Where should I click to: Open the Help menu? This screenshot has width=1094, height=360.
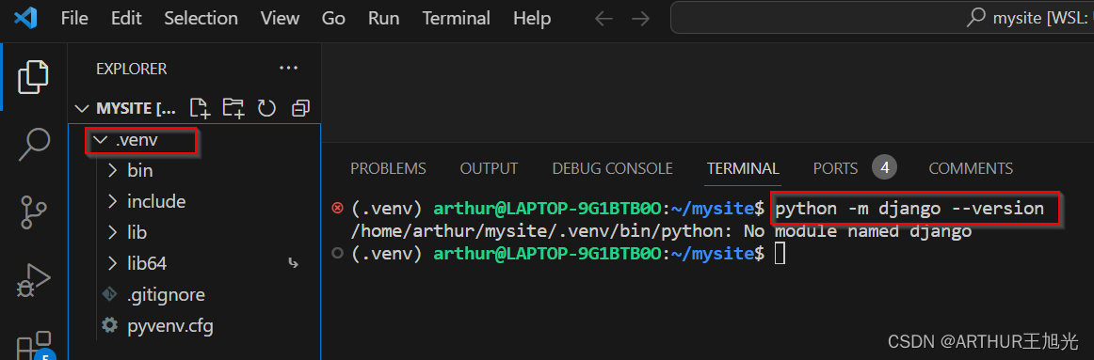(532, 18)
